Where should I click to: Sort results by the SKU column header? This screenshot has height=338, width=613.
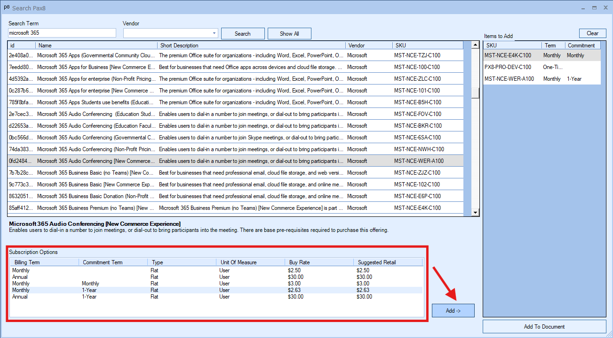(x=427, y=46)
